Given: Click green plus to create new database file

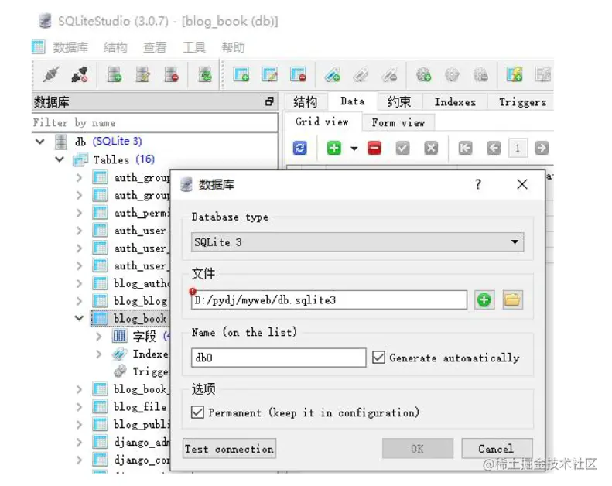Looking at the screenshot, I should pyautogui.click(x=484, y=299).
